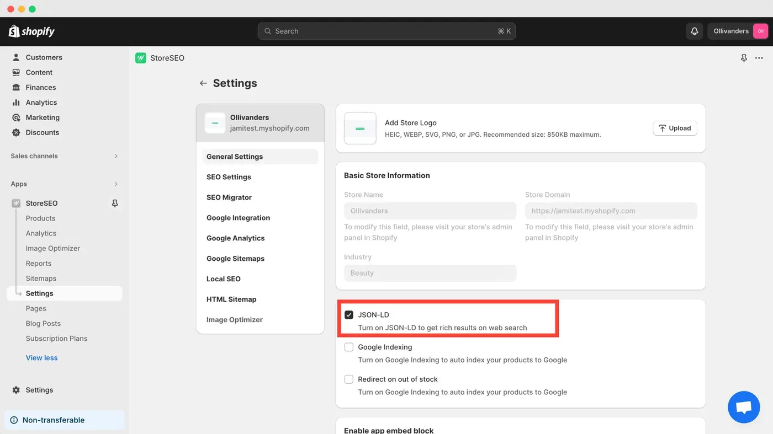Click the Ollivanders store avatar in settings panel

[x=215, y=123]
